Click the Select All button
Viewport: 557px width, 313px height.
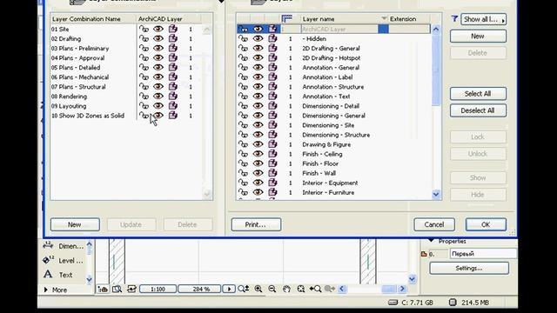point(478,94)
